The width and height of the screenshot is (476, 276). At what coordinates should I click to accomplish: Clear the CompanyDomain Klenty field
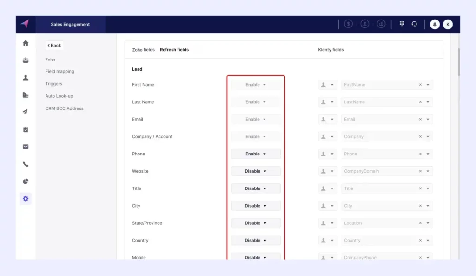tap(420, 171)
